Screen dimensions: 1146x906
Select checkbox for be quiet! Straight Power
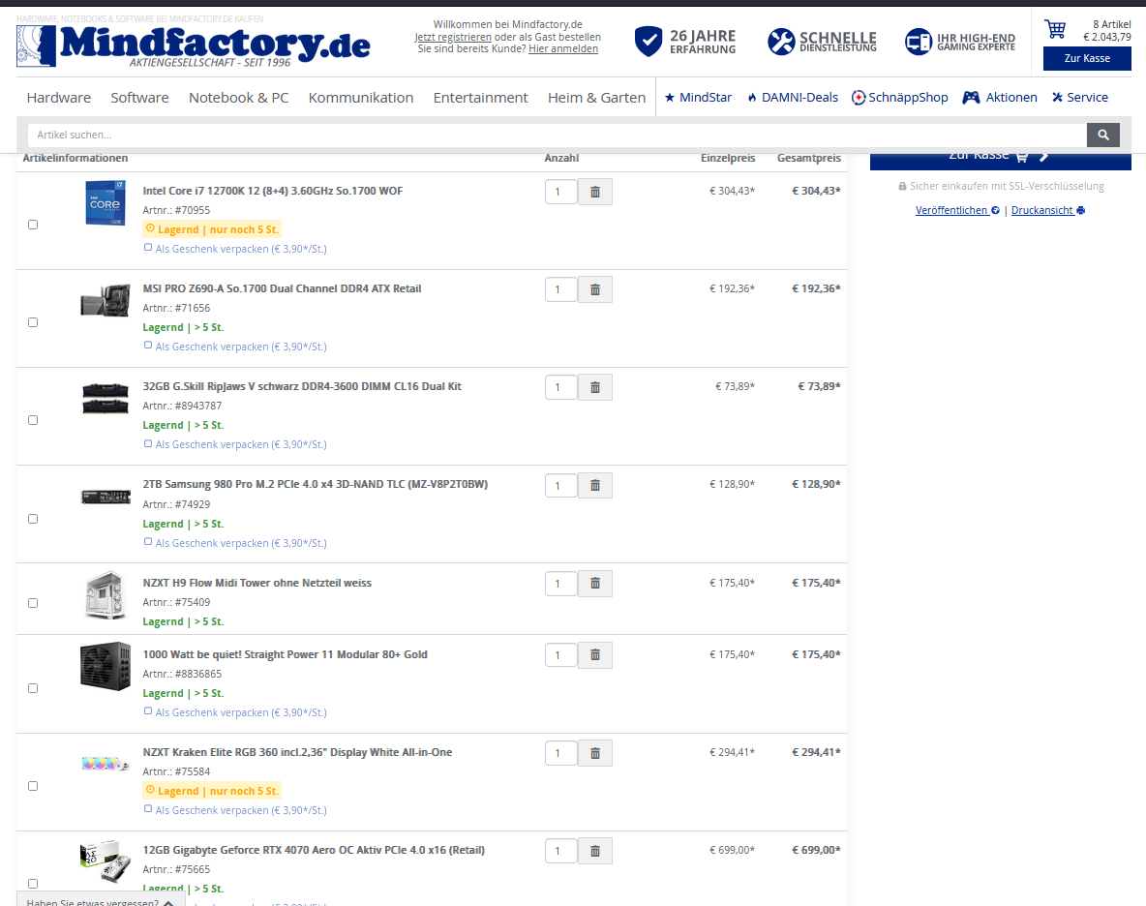coord(33,688)
